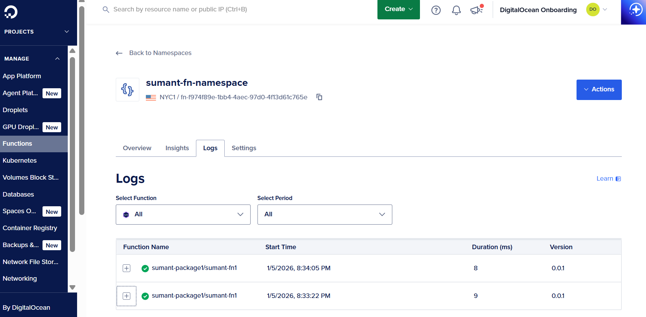646x317 pixels.
Task: Open the notifications bell icon
Action: (456, 10)
